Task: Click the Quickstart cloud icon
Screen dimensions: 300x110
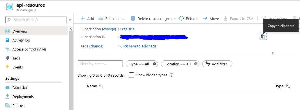Action: [7, 88]
